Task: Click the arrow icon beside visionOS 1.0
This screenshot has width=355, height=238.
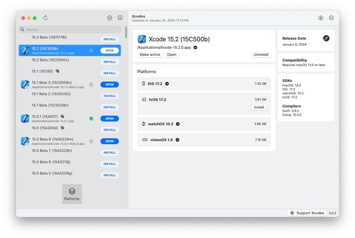Action: [177, 140]
